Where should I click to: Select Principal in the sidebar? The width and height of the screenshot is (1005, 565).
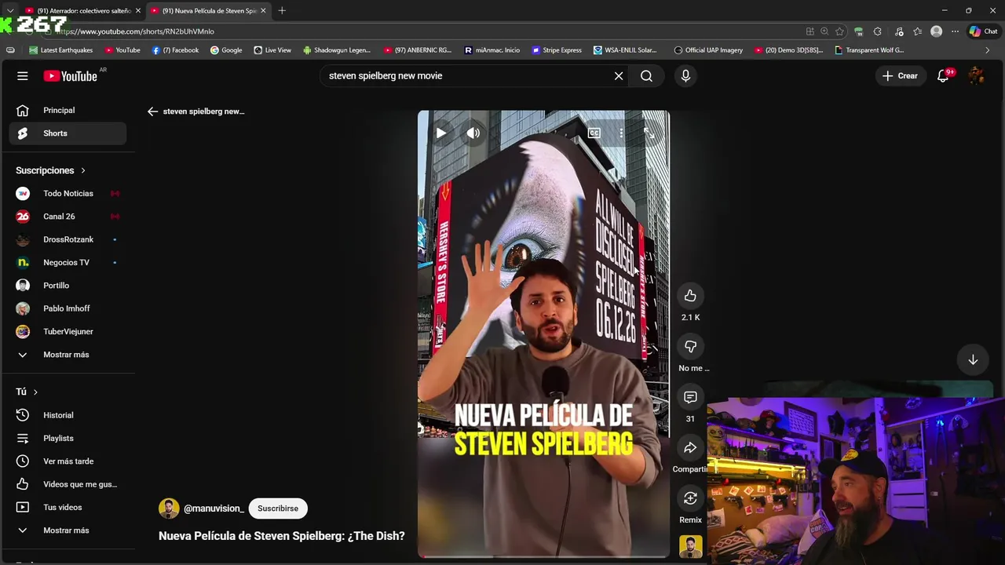[x=68, y=111]
